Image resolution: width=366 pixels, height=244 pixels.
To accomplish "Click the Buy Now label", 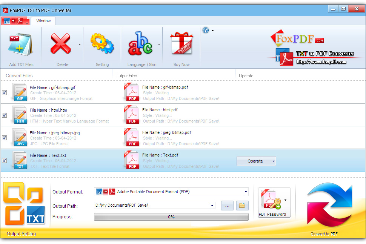I will click(x=181, y=64).
